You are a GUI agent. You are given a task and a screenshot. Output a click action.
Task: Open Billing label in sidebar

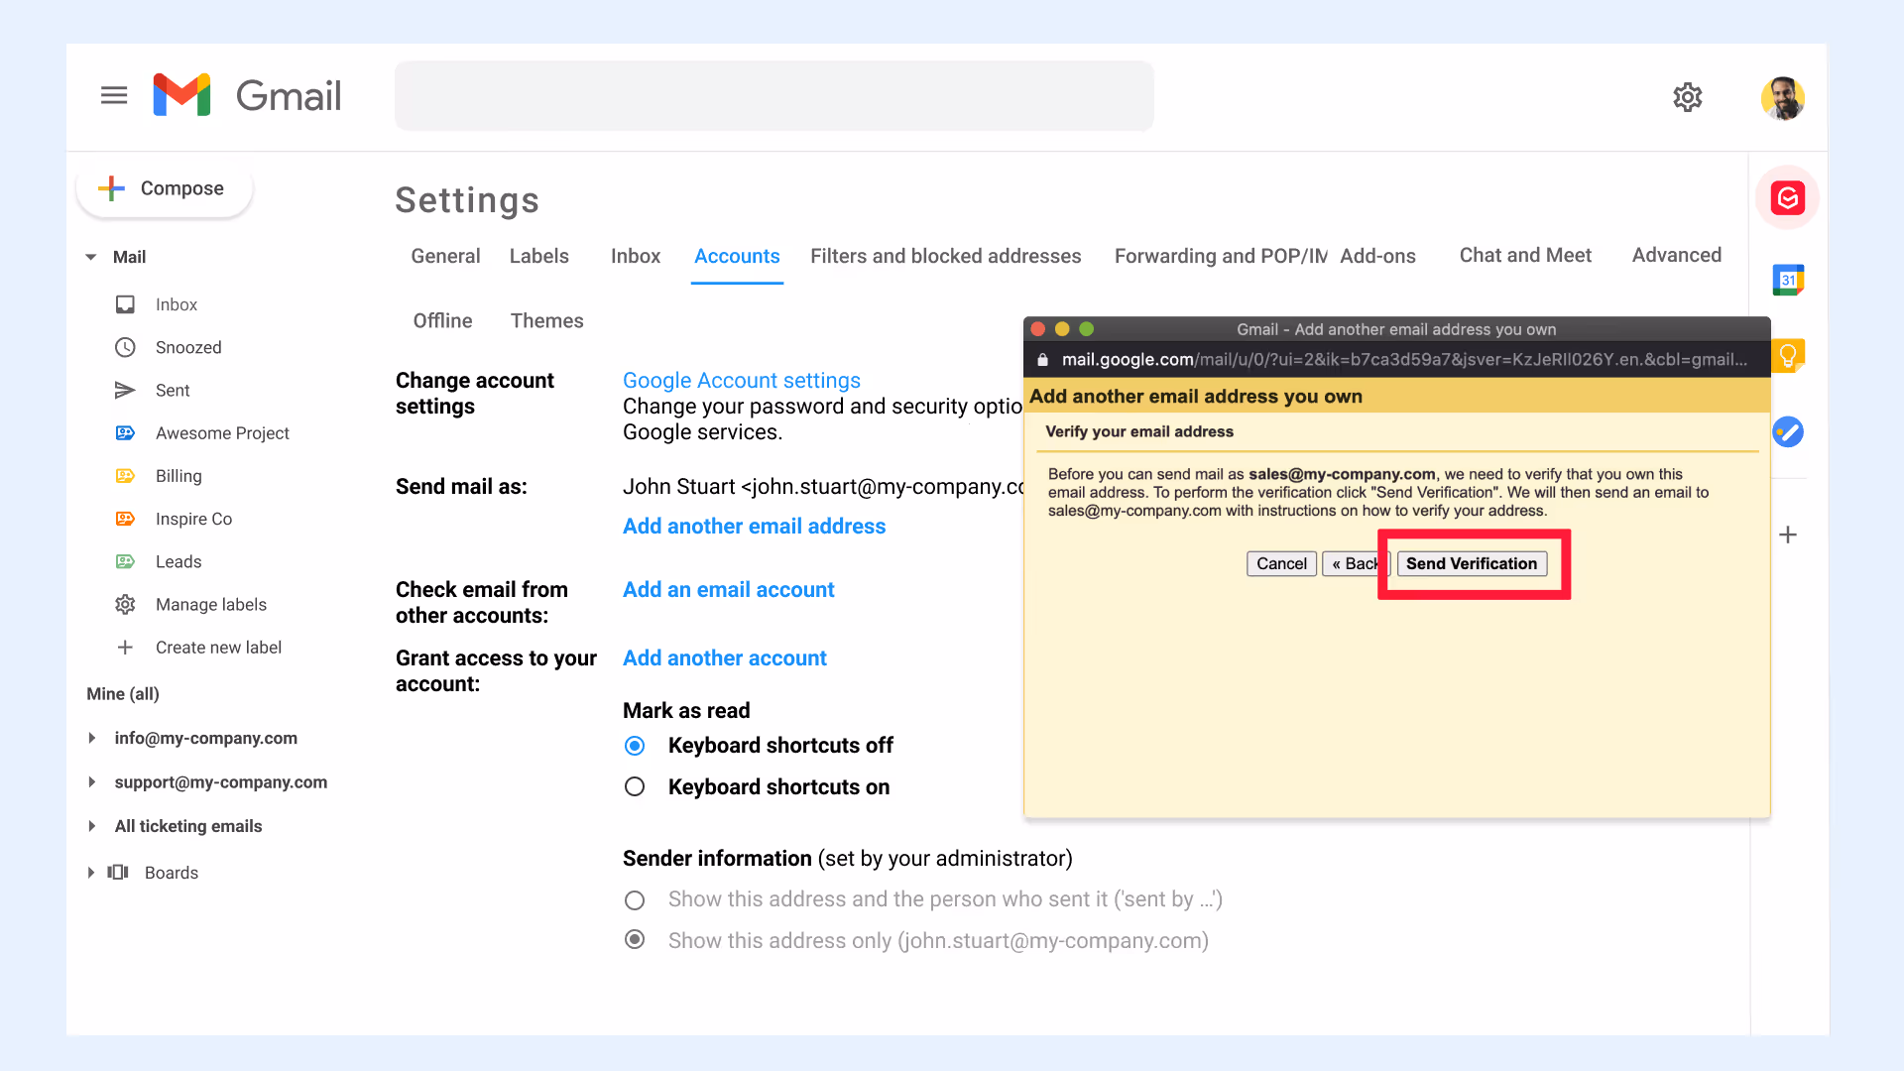(178, 476)
